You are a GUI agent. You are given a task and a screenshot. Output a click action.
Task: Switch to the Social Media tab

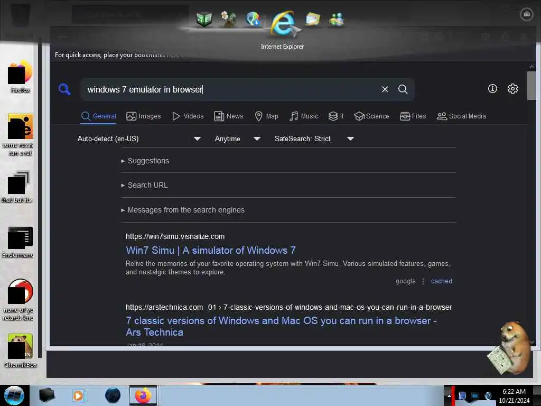[x=461, y=116]
